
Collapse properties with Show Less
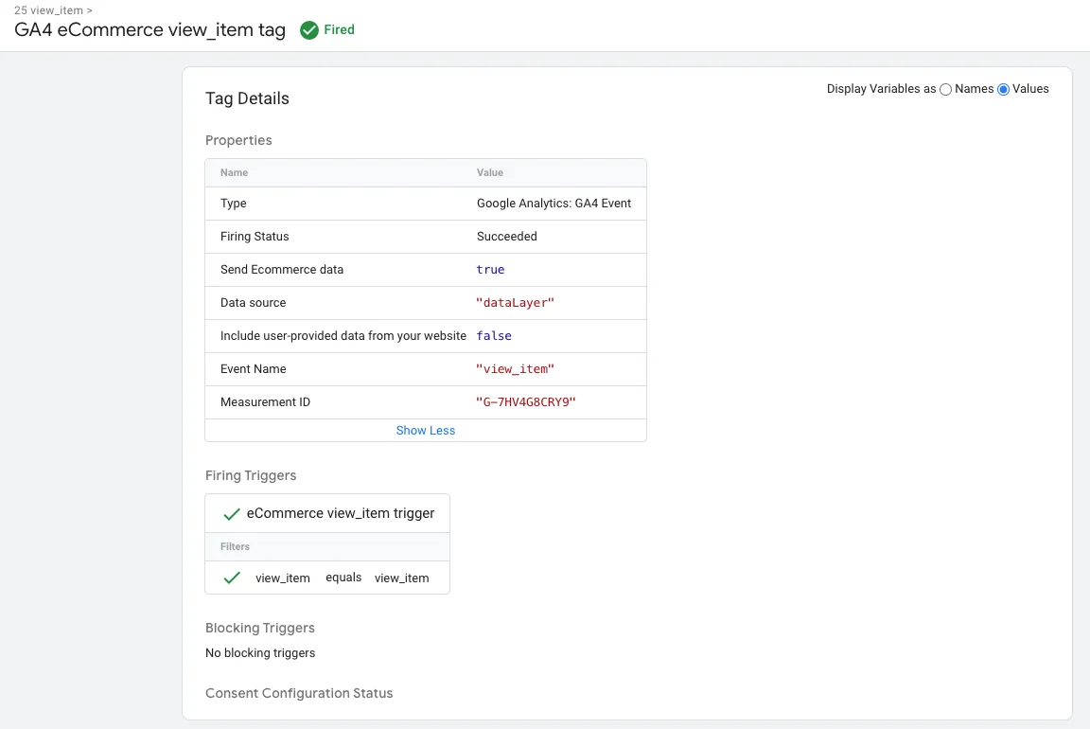(426, 431)
